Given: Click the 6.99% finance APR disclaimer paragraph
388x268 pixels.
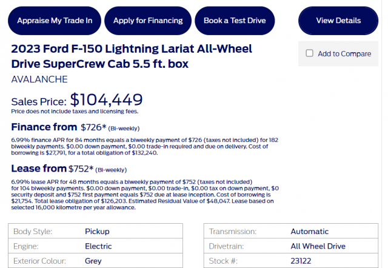Looking at the screenshot, I should point(144,146).
